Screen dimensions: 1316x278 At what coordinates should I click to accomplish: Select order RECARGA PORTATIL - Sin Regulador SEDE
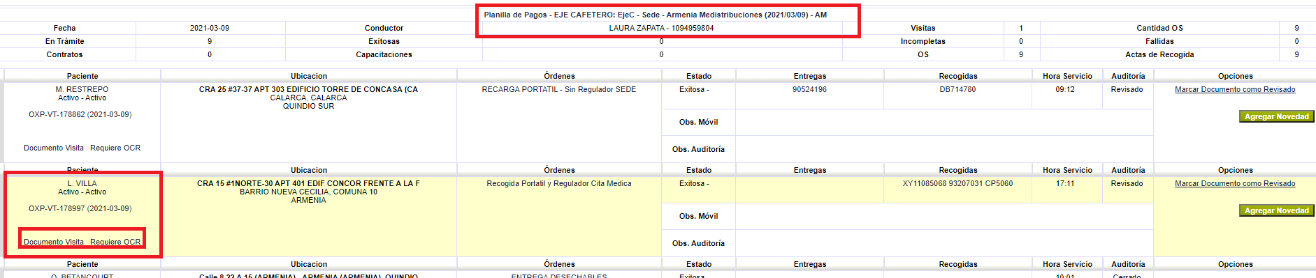tap(559, 89)
